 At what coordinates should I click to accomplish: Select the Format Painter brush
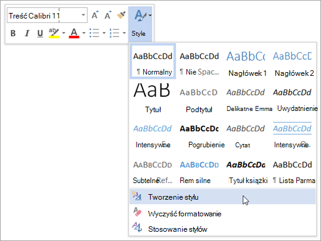point(121,15)
